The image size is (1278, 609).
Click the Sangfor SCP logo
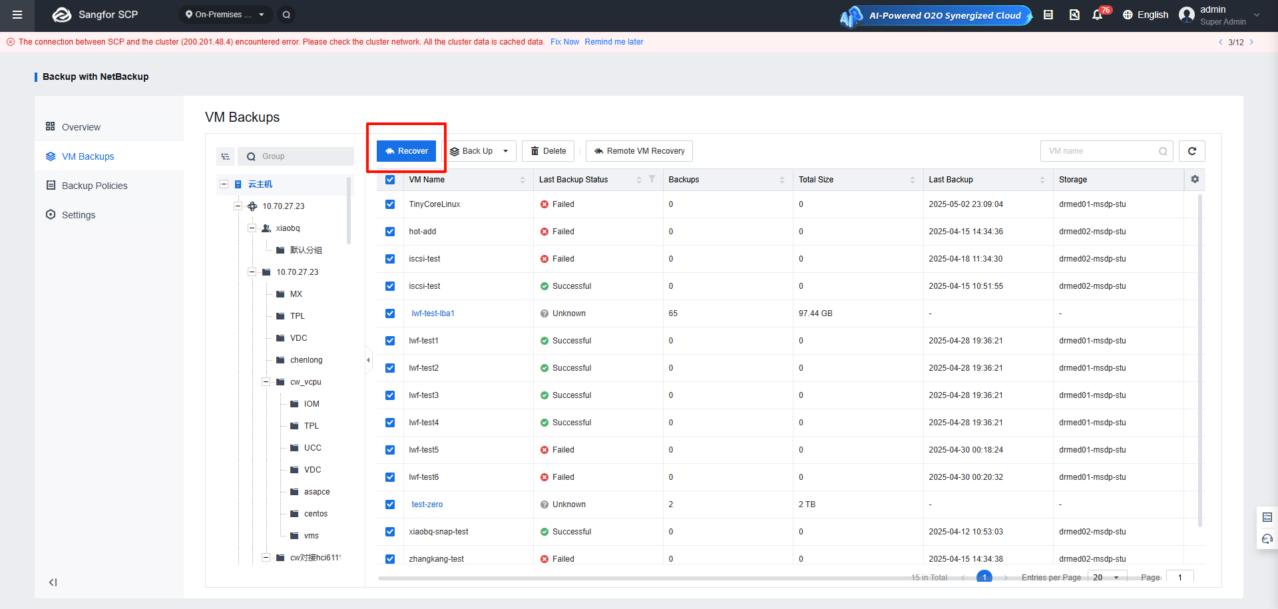pos(95,15)
